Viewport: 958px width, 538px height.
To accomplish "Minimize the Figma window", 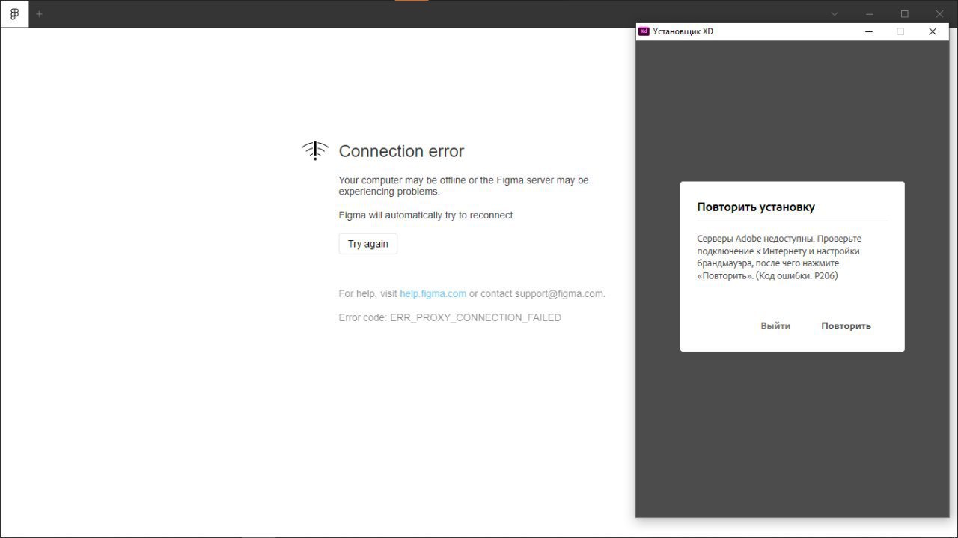I will 870,14.
